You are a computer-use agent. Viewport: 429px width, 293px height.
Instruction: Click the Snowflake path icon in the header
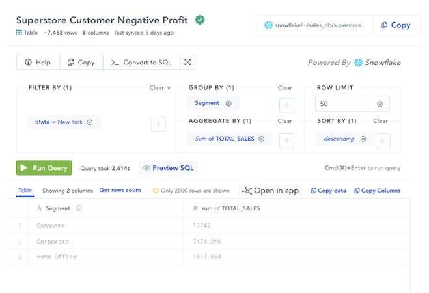click(x=268, y=25)
